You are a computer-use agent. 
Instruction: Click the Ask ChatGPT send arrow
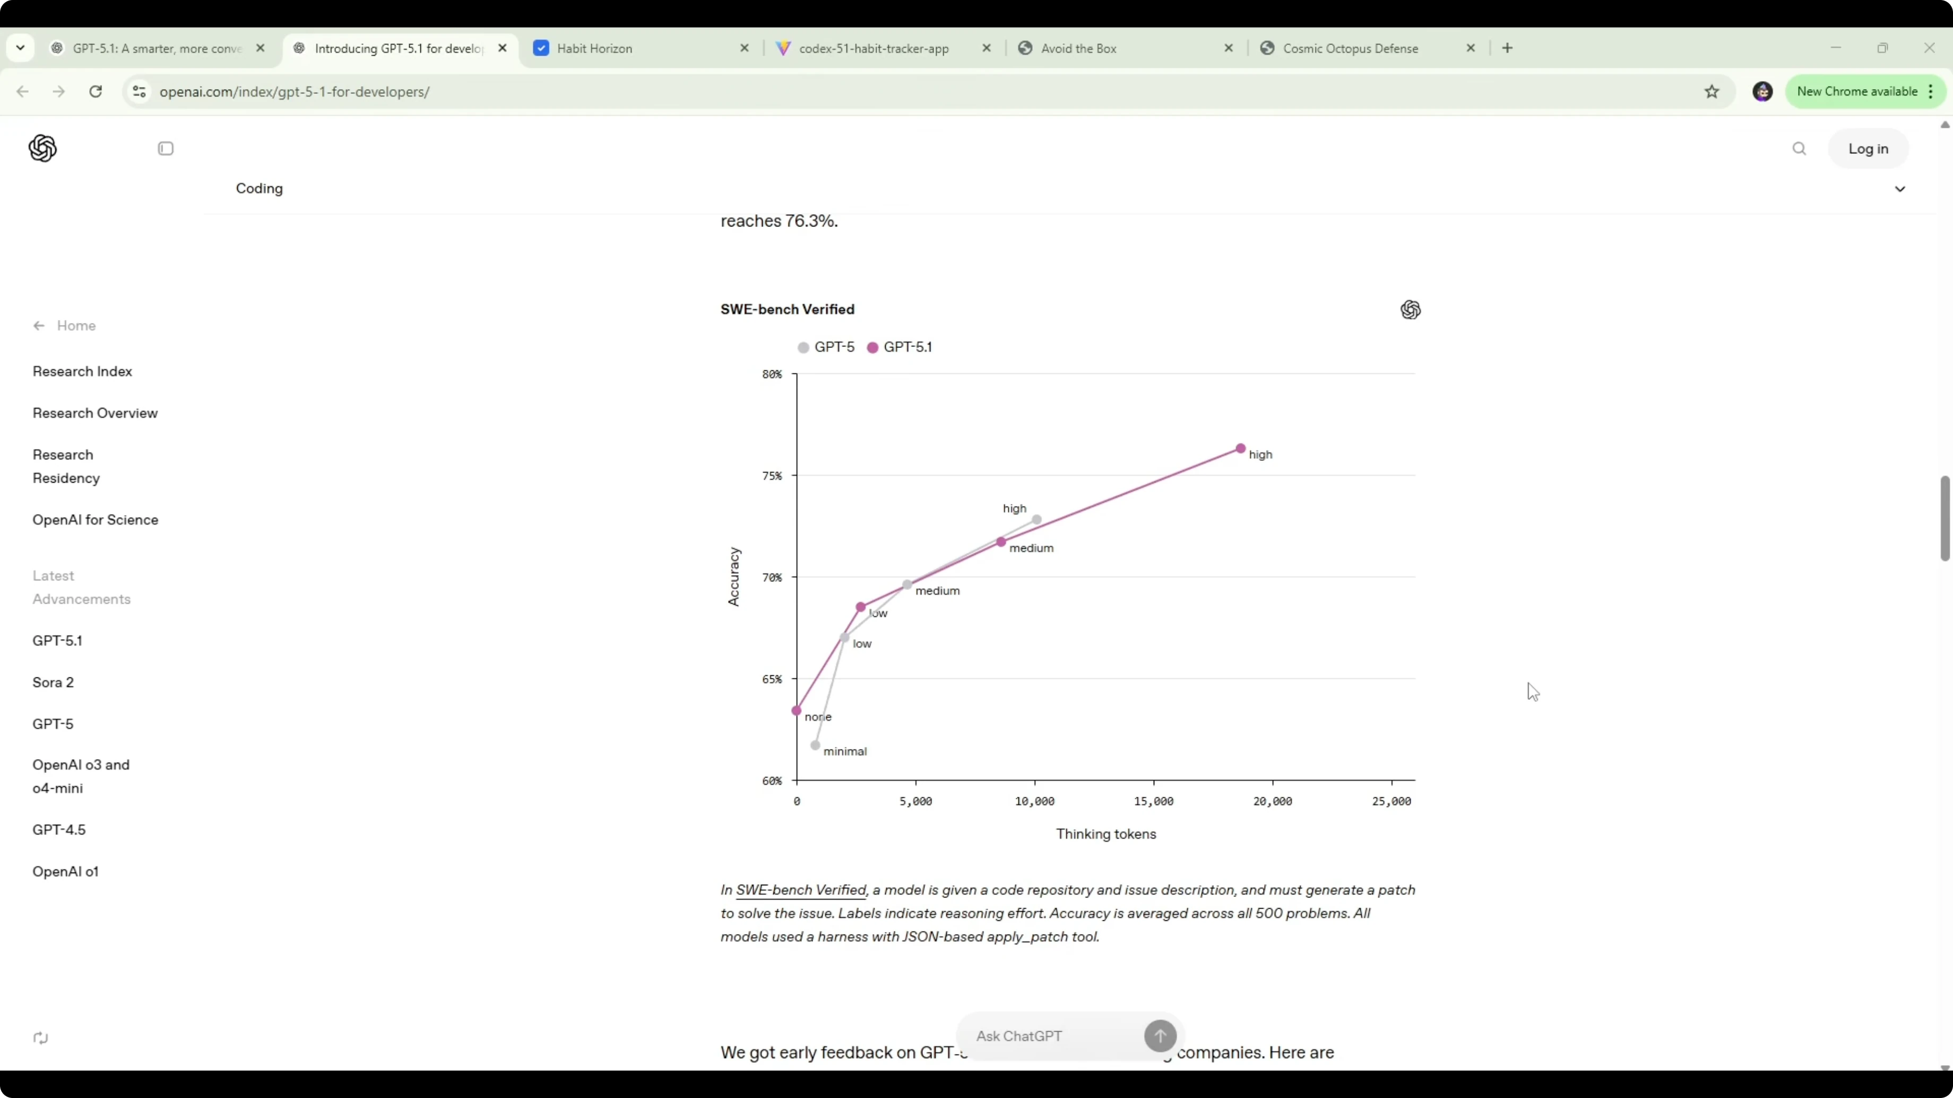pyautogui.click(x=1160, y=1036)
